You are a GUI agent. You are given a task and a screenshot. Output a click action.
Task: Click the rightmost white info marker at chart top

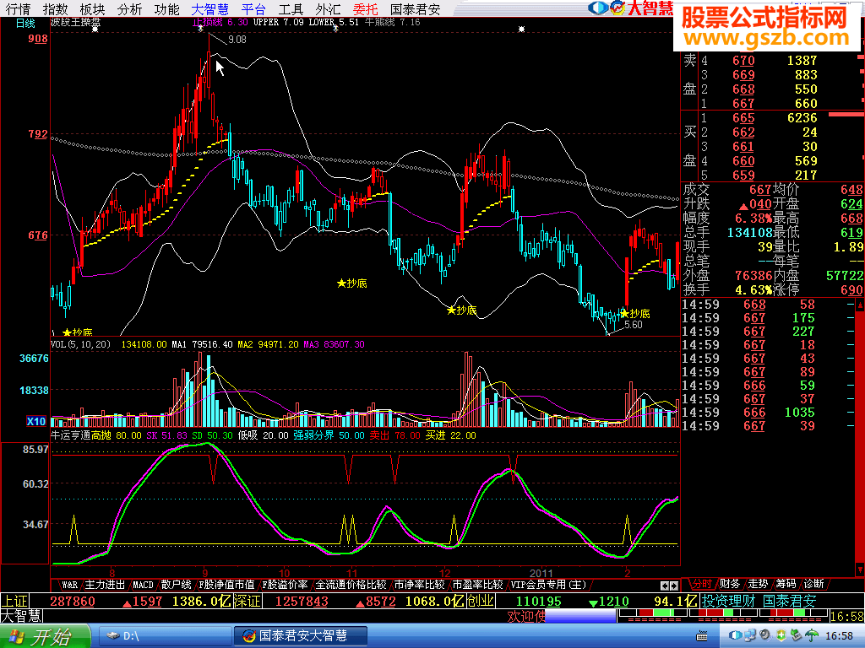click(x=521, y=29)
